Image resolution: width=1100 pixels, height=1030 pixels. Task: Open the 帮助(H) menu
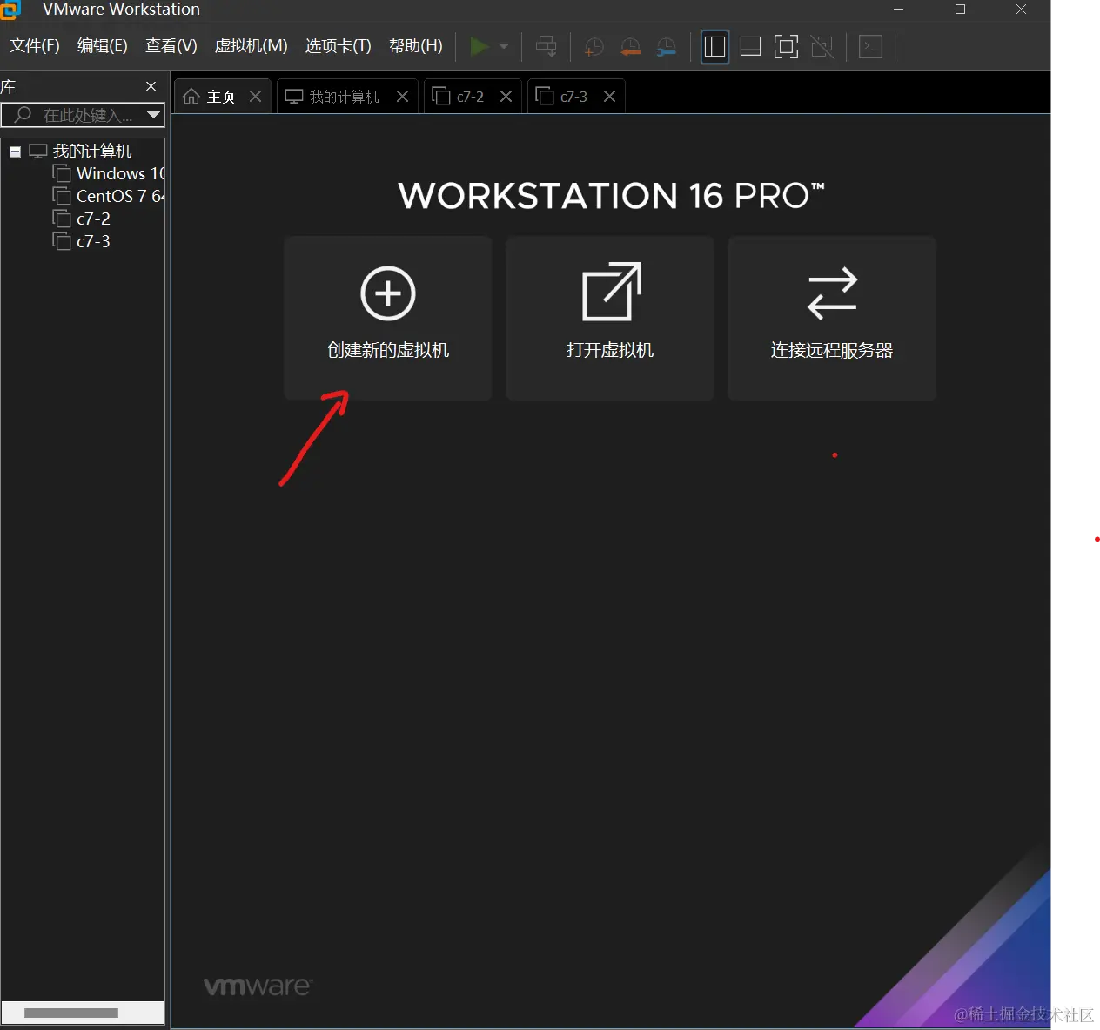pyautogui.click(x=416, y=46)
